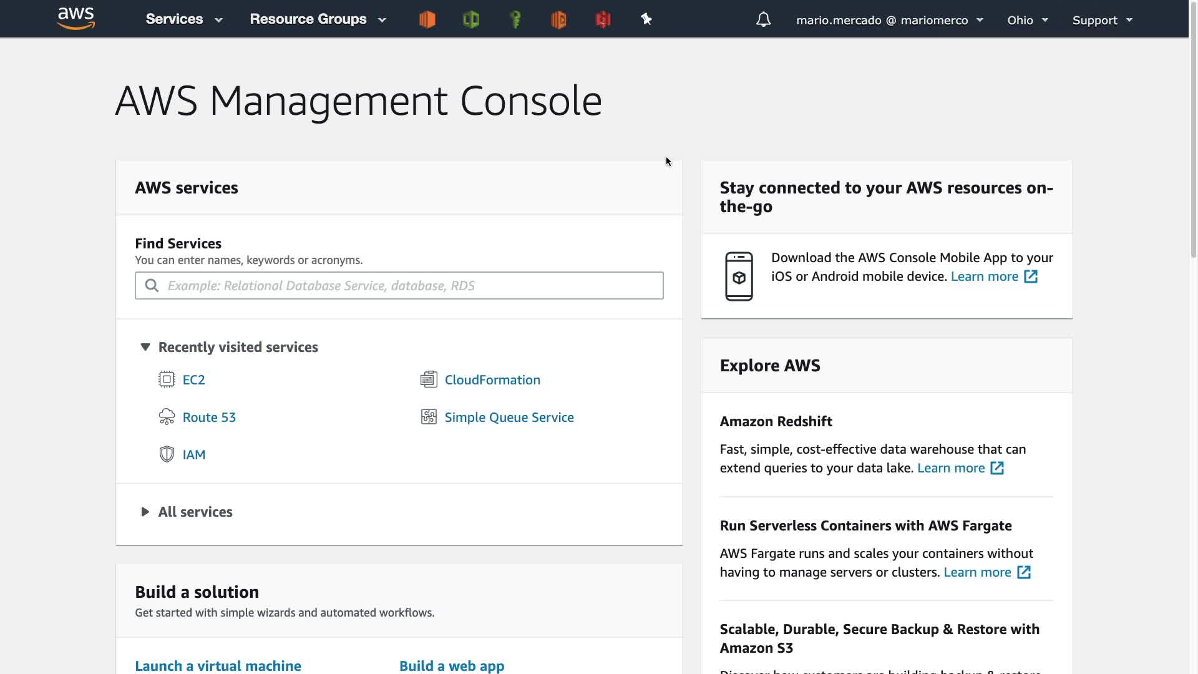Click the Route 53 cloud icon

pos(167,417)
